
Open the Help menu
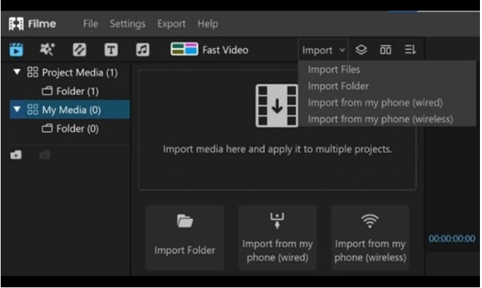click(x=208, y=24)
